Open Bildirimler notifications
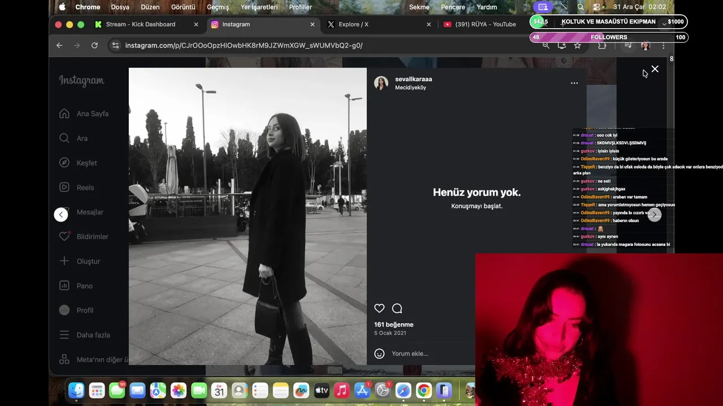 84,237
